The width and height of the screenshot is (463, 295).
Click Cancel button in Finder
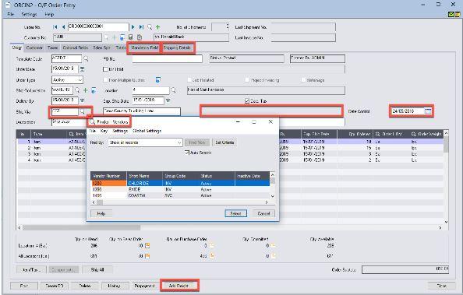tap(263, 213)
